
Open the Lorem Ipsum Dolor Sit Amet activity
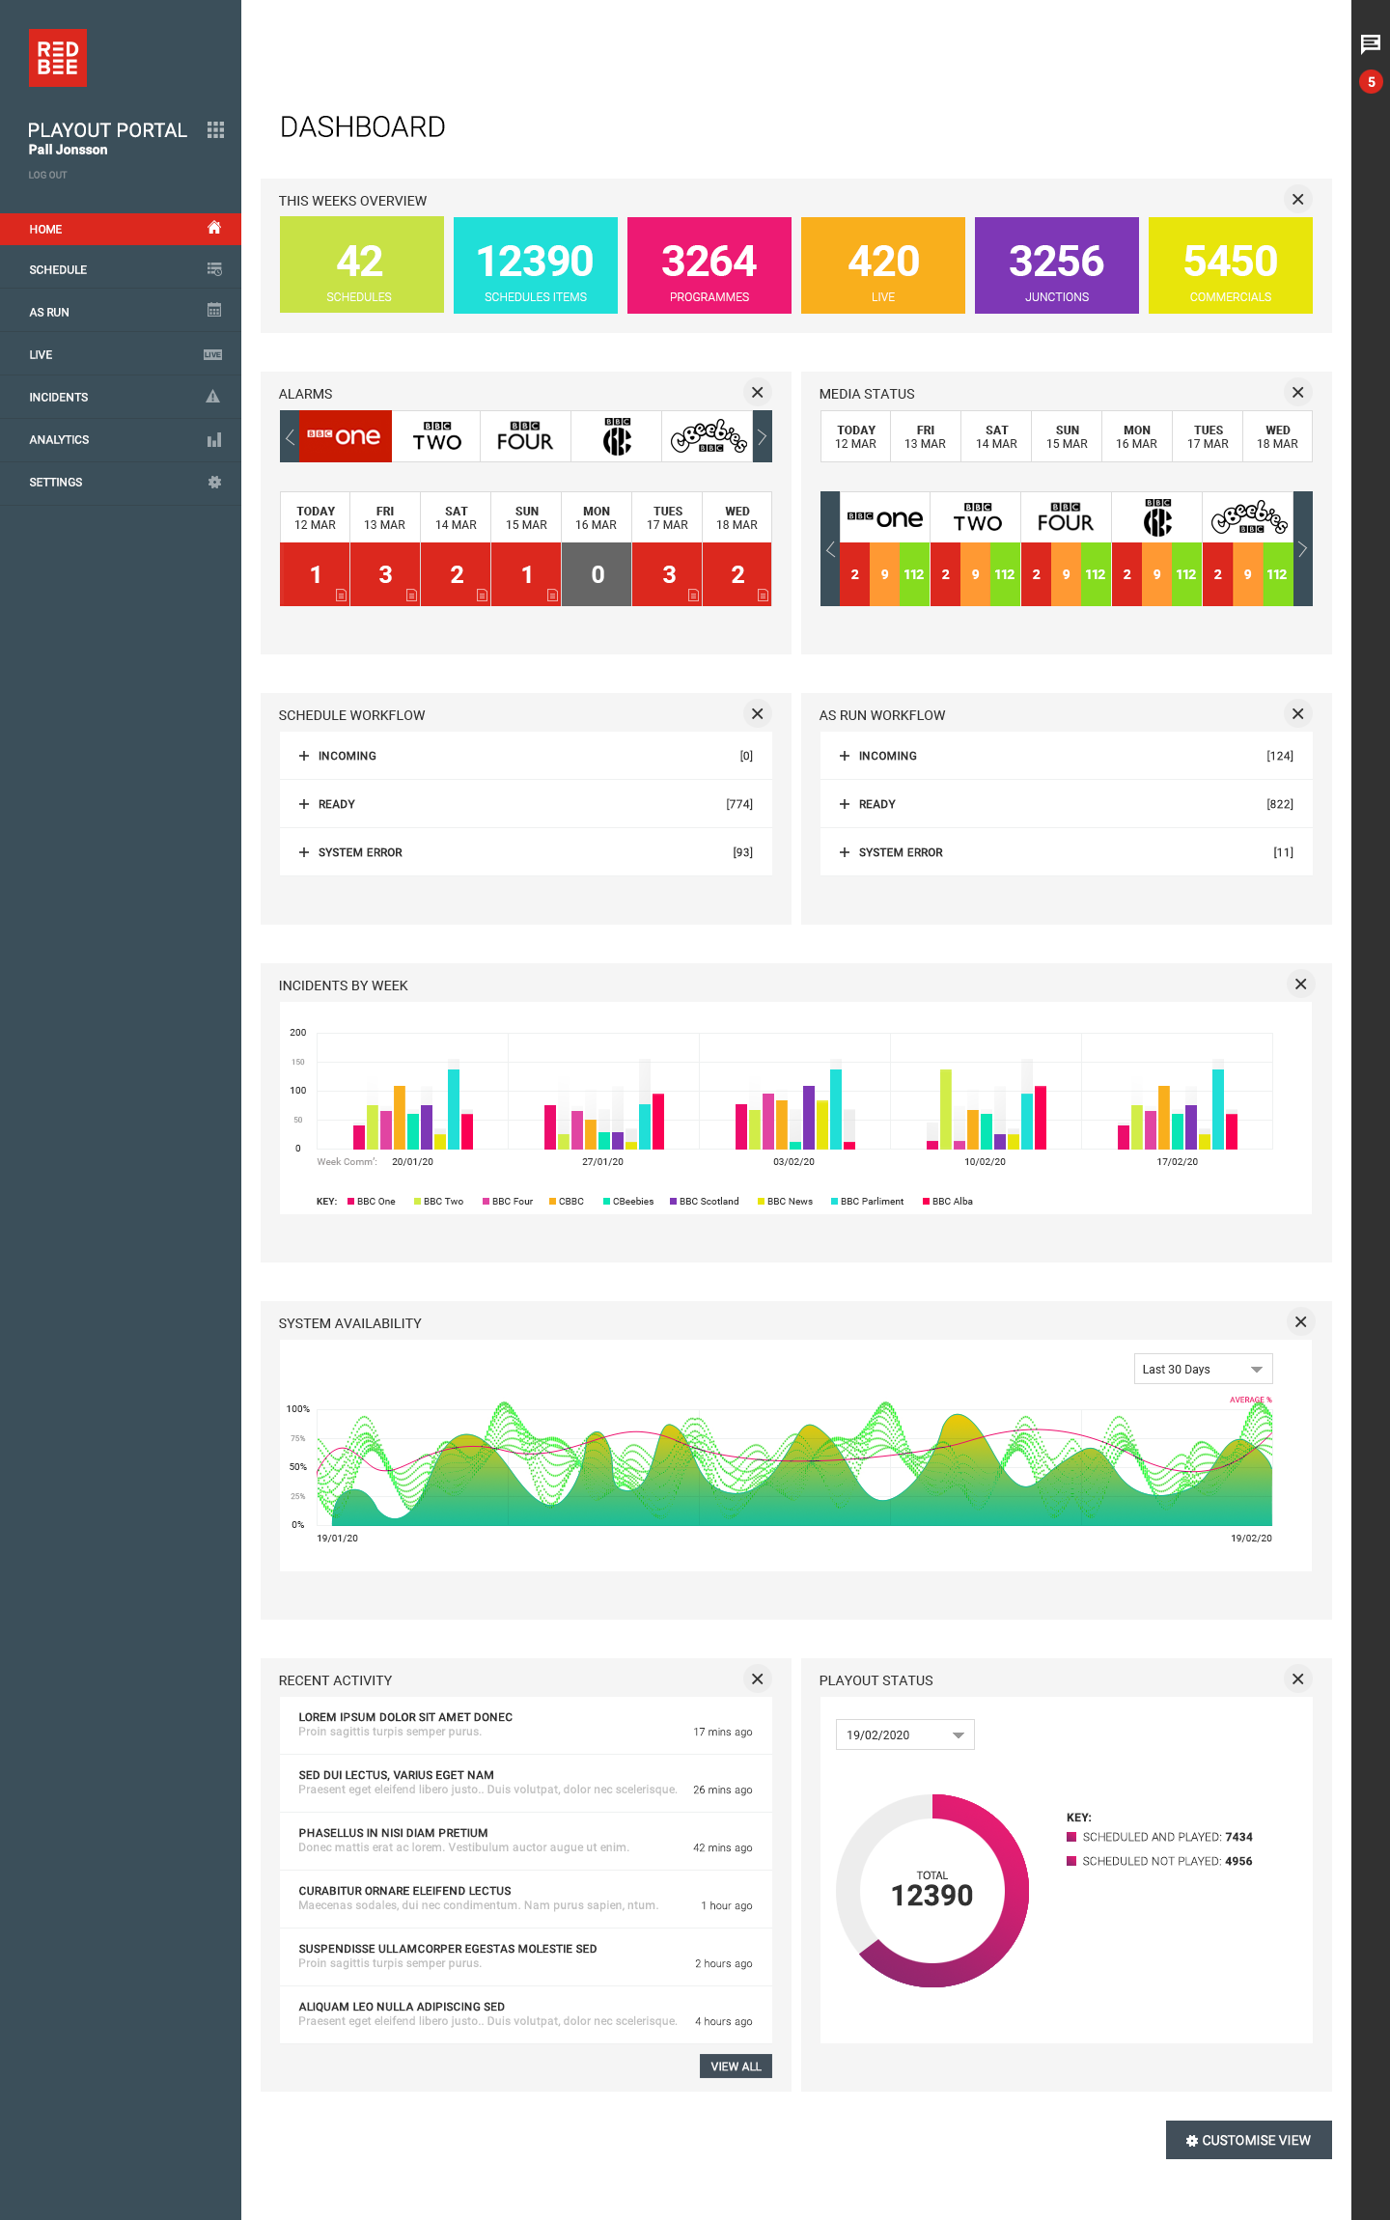coord(526,1725)
